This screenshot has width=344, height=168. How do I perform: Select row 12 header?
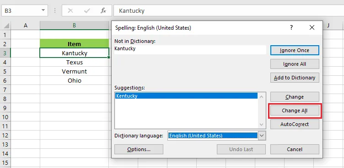pyautogui.click(x=5, y=136)
